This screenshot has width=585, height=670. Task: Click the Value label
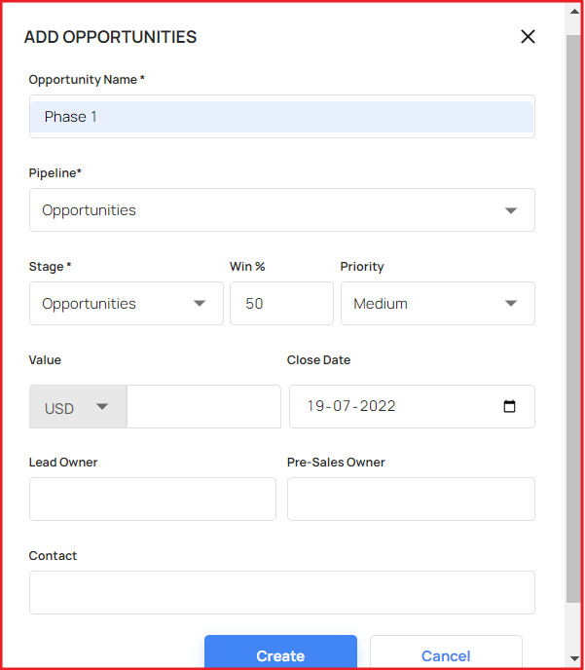pos(45,360)
